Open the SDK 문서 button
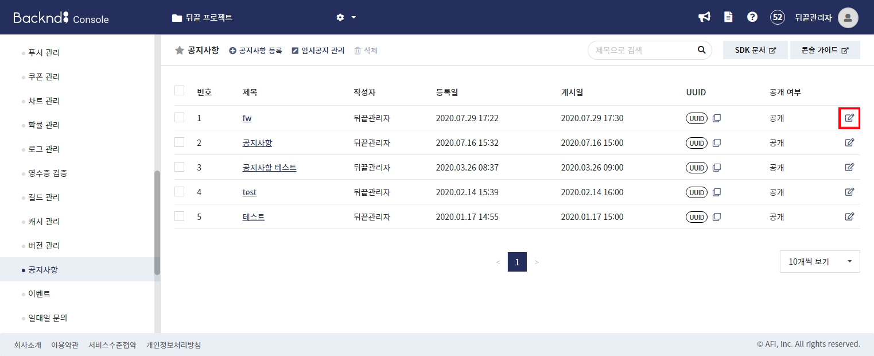 (755, 50)
